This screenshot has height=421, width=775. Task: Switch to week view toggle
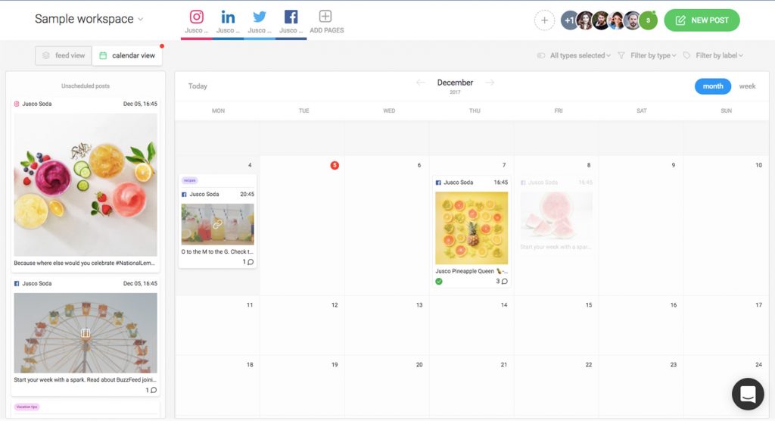pos(747,86)
